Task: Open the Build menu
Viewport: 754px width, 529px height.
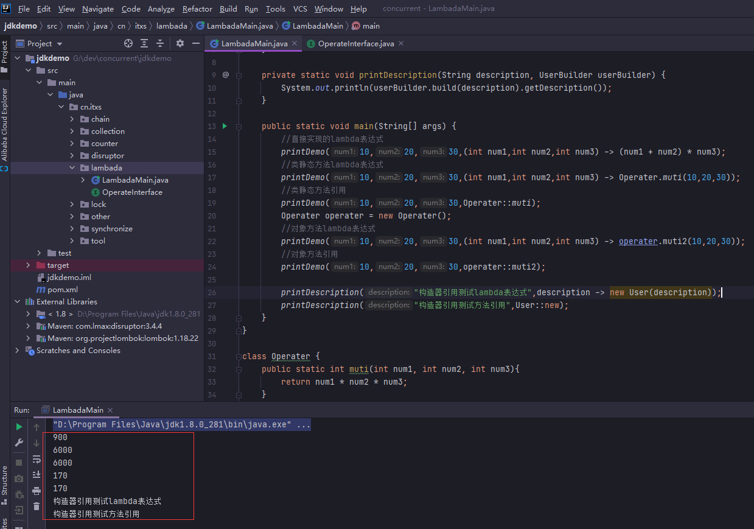Action: [x=228, y=9]
